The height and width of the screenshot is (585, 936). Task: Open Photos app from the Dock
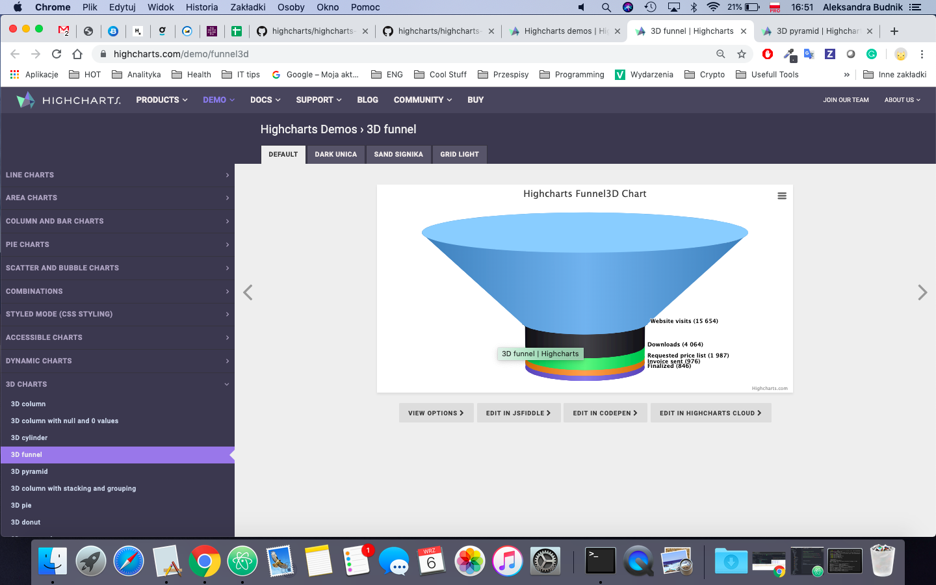point(469,561)
